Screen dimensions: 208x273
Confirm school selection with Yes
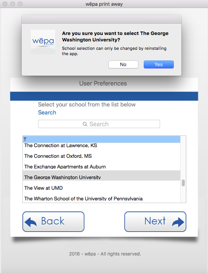[x=159, y=64]
